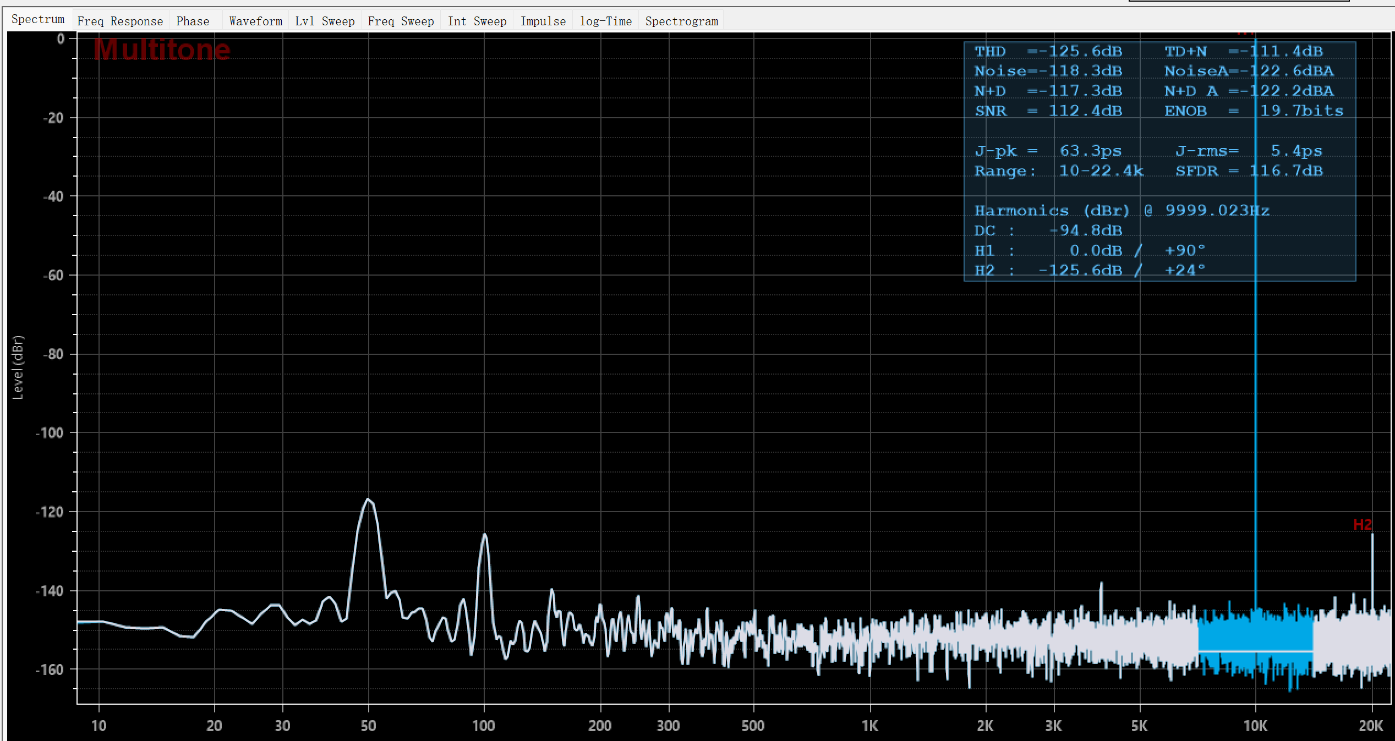
Task: Show the Spectrogram tab
Action: 681,21
